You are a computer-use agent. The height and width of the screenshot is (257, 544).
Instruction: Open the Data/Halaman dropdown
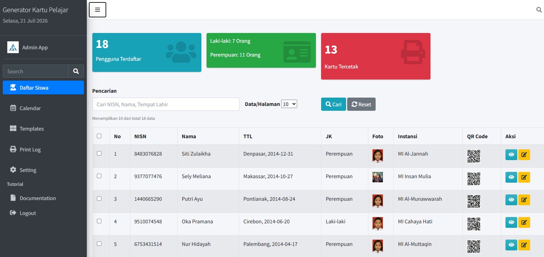pos(289,104)
